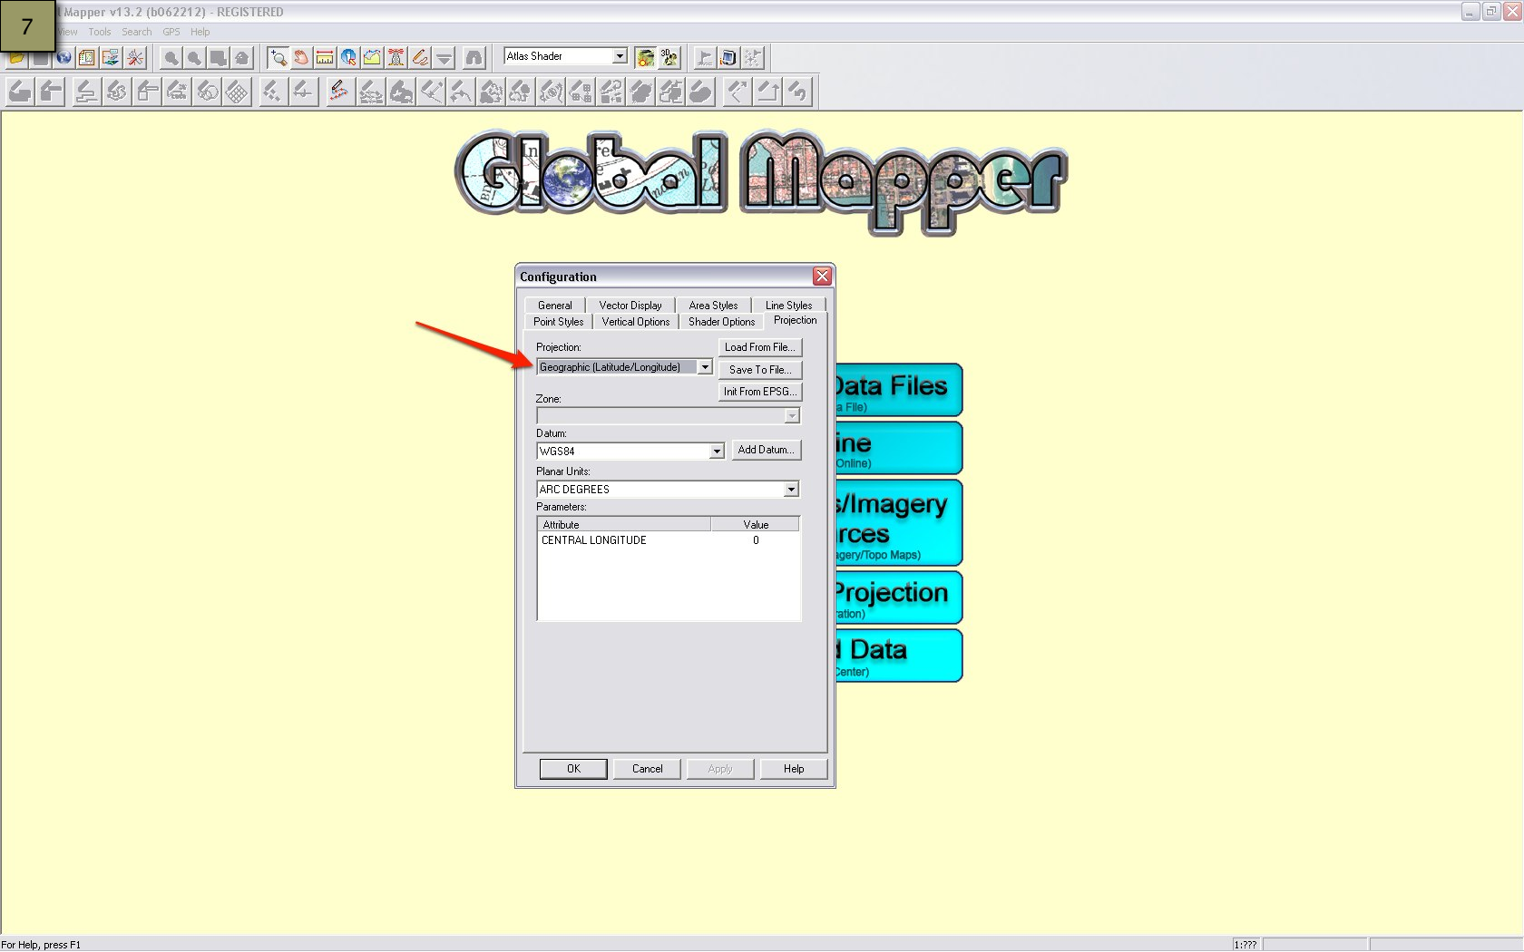This screenshot has width=1524, height=952.
Task: Switch to the Vector Display tab
Action: pos(630,306)
